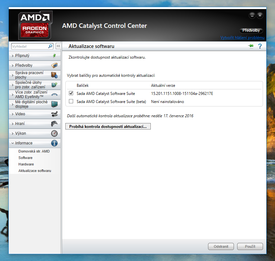The height and width of the screenshot is (261, 275).
Task: Click the Společné úlohy display icon
Action: (x=54, y=85)
